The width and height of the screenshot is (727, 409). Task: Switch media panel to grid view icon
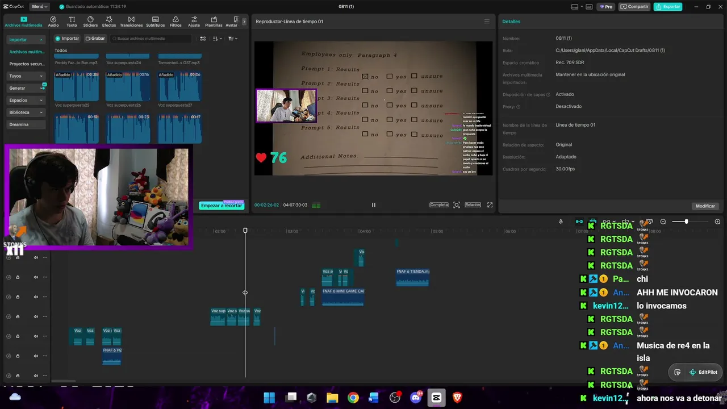click(x=203, y=39)
